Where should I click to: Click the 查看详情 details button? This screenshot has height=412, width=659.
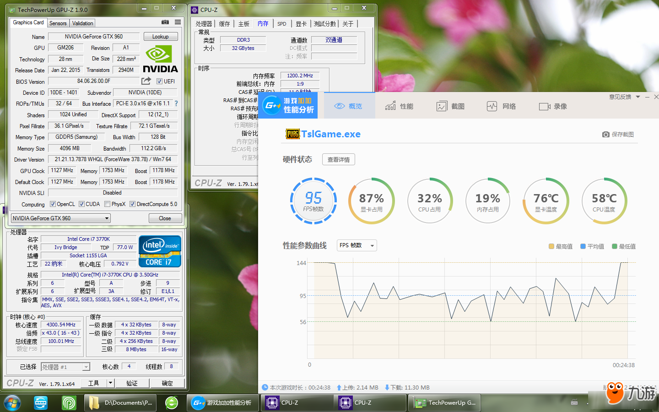(338, 159)
